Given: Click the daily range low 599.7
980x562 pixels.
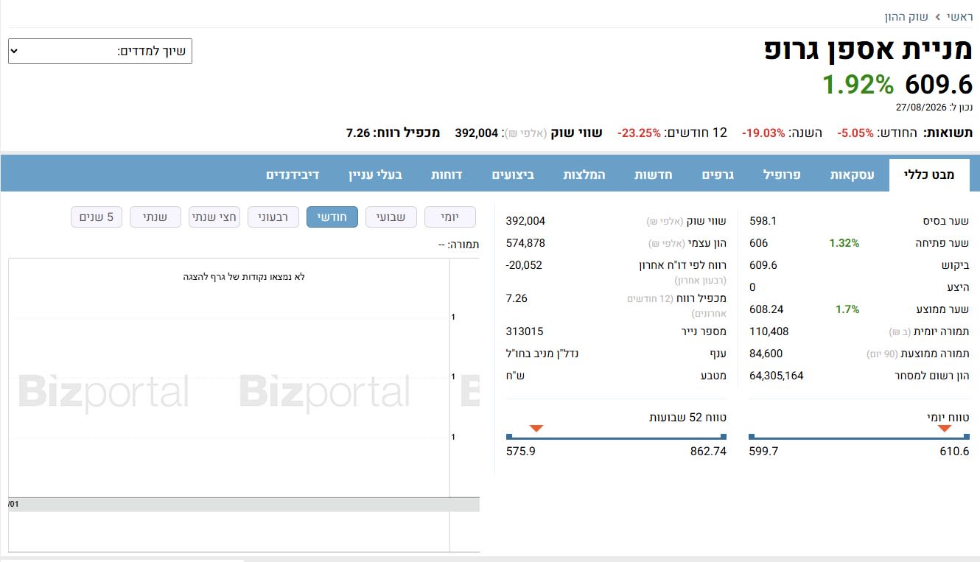Looking at the screenshot, I should coord(764,451).
